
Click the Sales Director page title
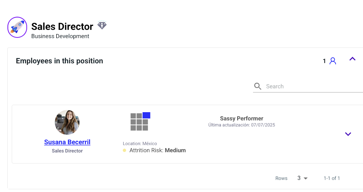click(62, 26)
